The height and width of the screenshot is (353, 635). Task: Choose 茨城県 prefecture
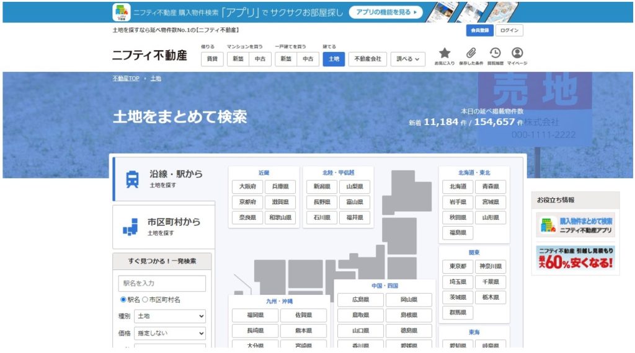(x=458, y=297)
